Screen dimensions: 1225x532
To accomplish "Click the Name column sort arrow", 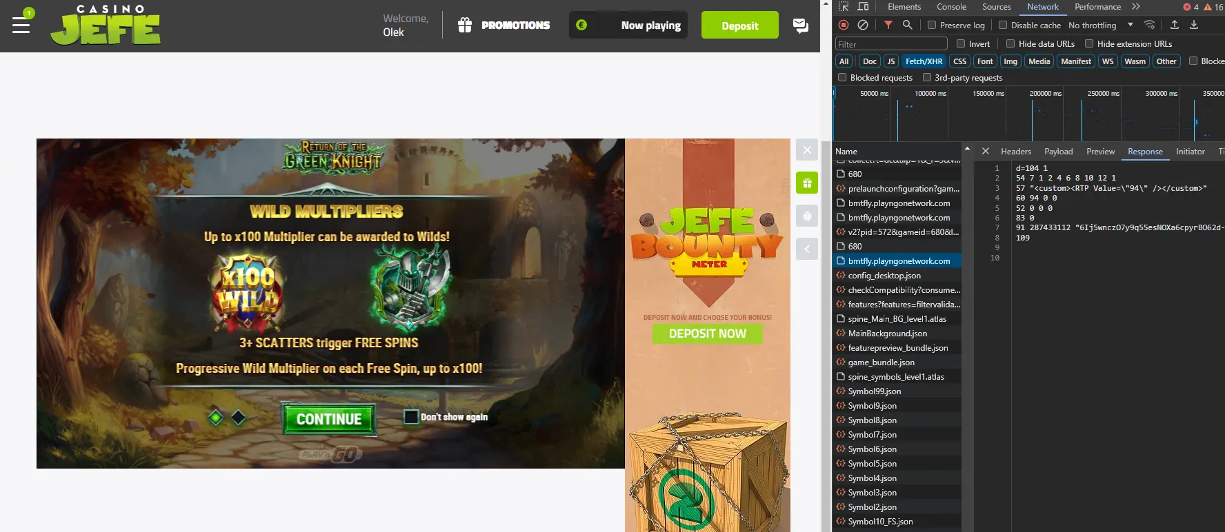I will tap(967, 149).
